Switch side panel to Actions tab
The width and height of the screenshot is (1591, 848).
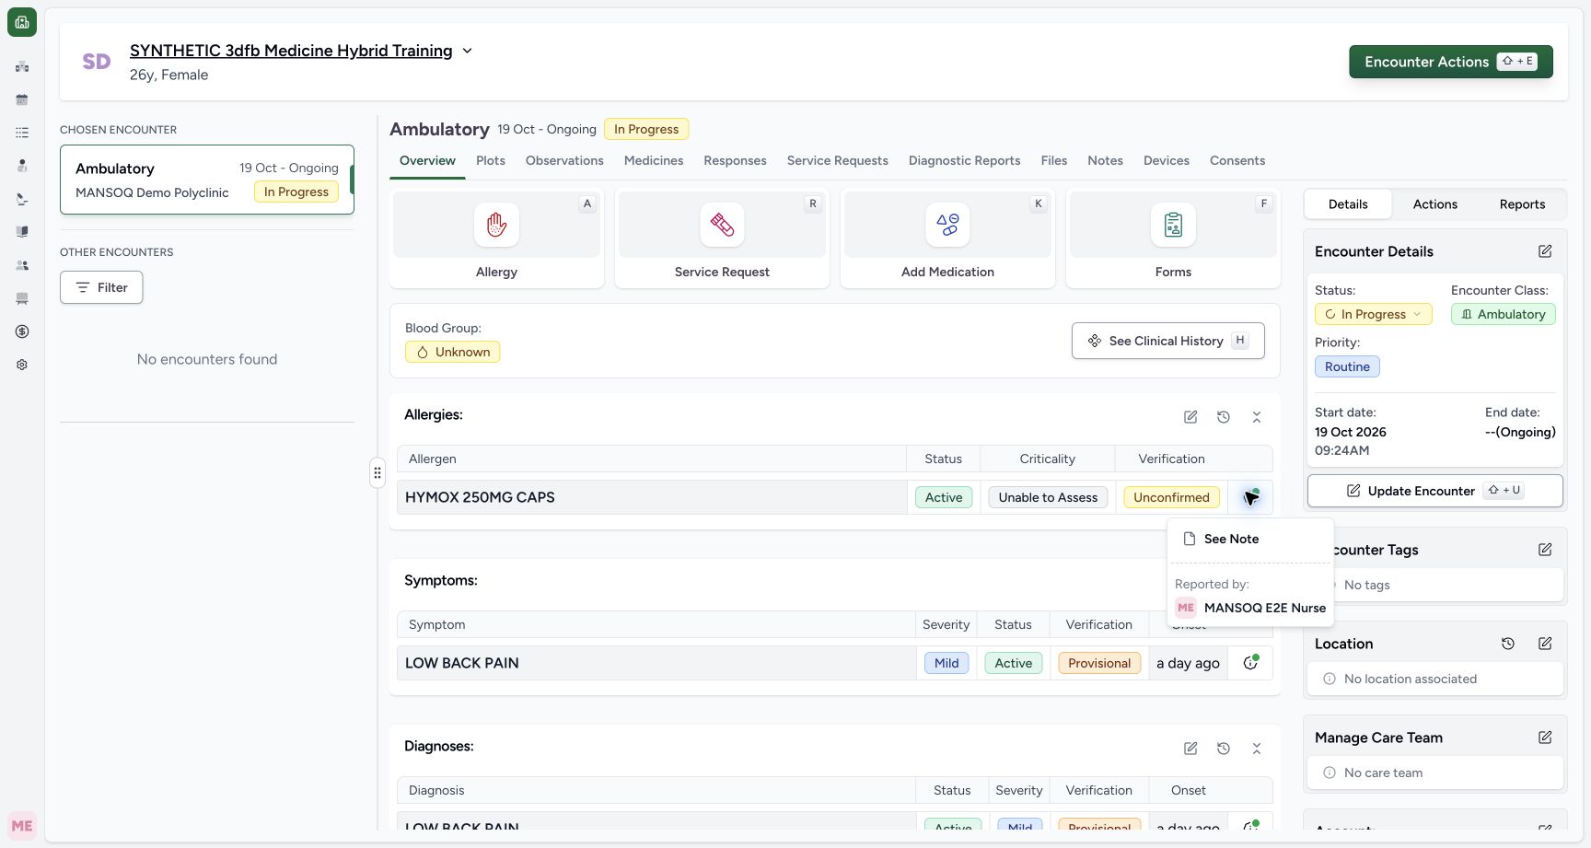(1435, 204)
